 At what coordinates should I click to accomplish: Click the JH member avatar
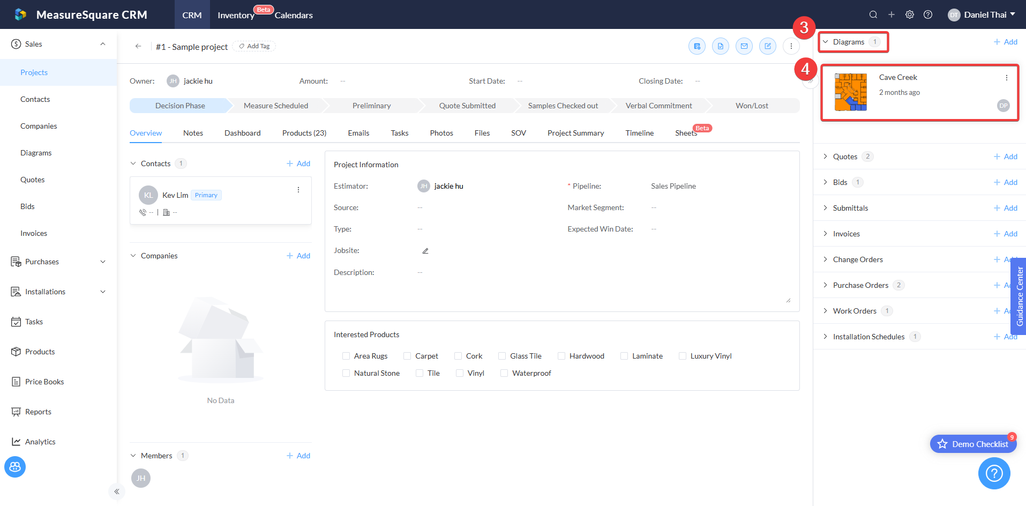(141, 478)
